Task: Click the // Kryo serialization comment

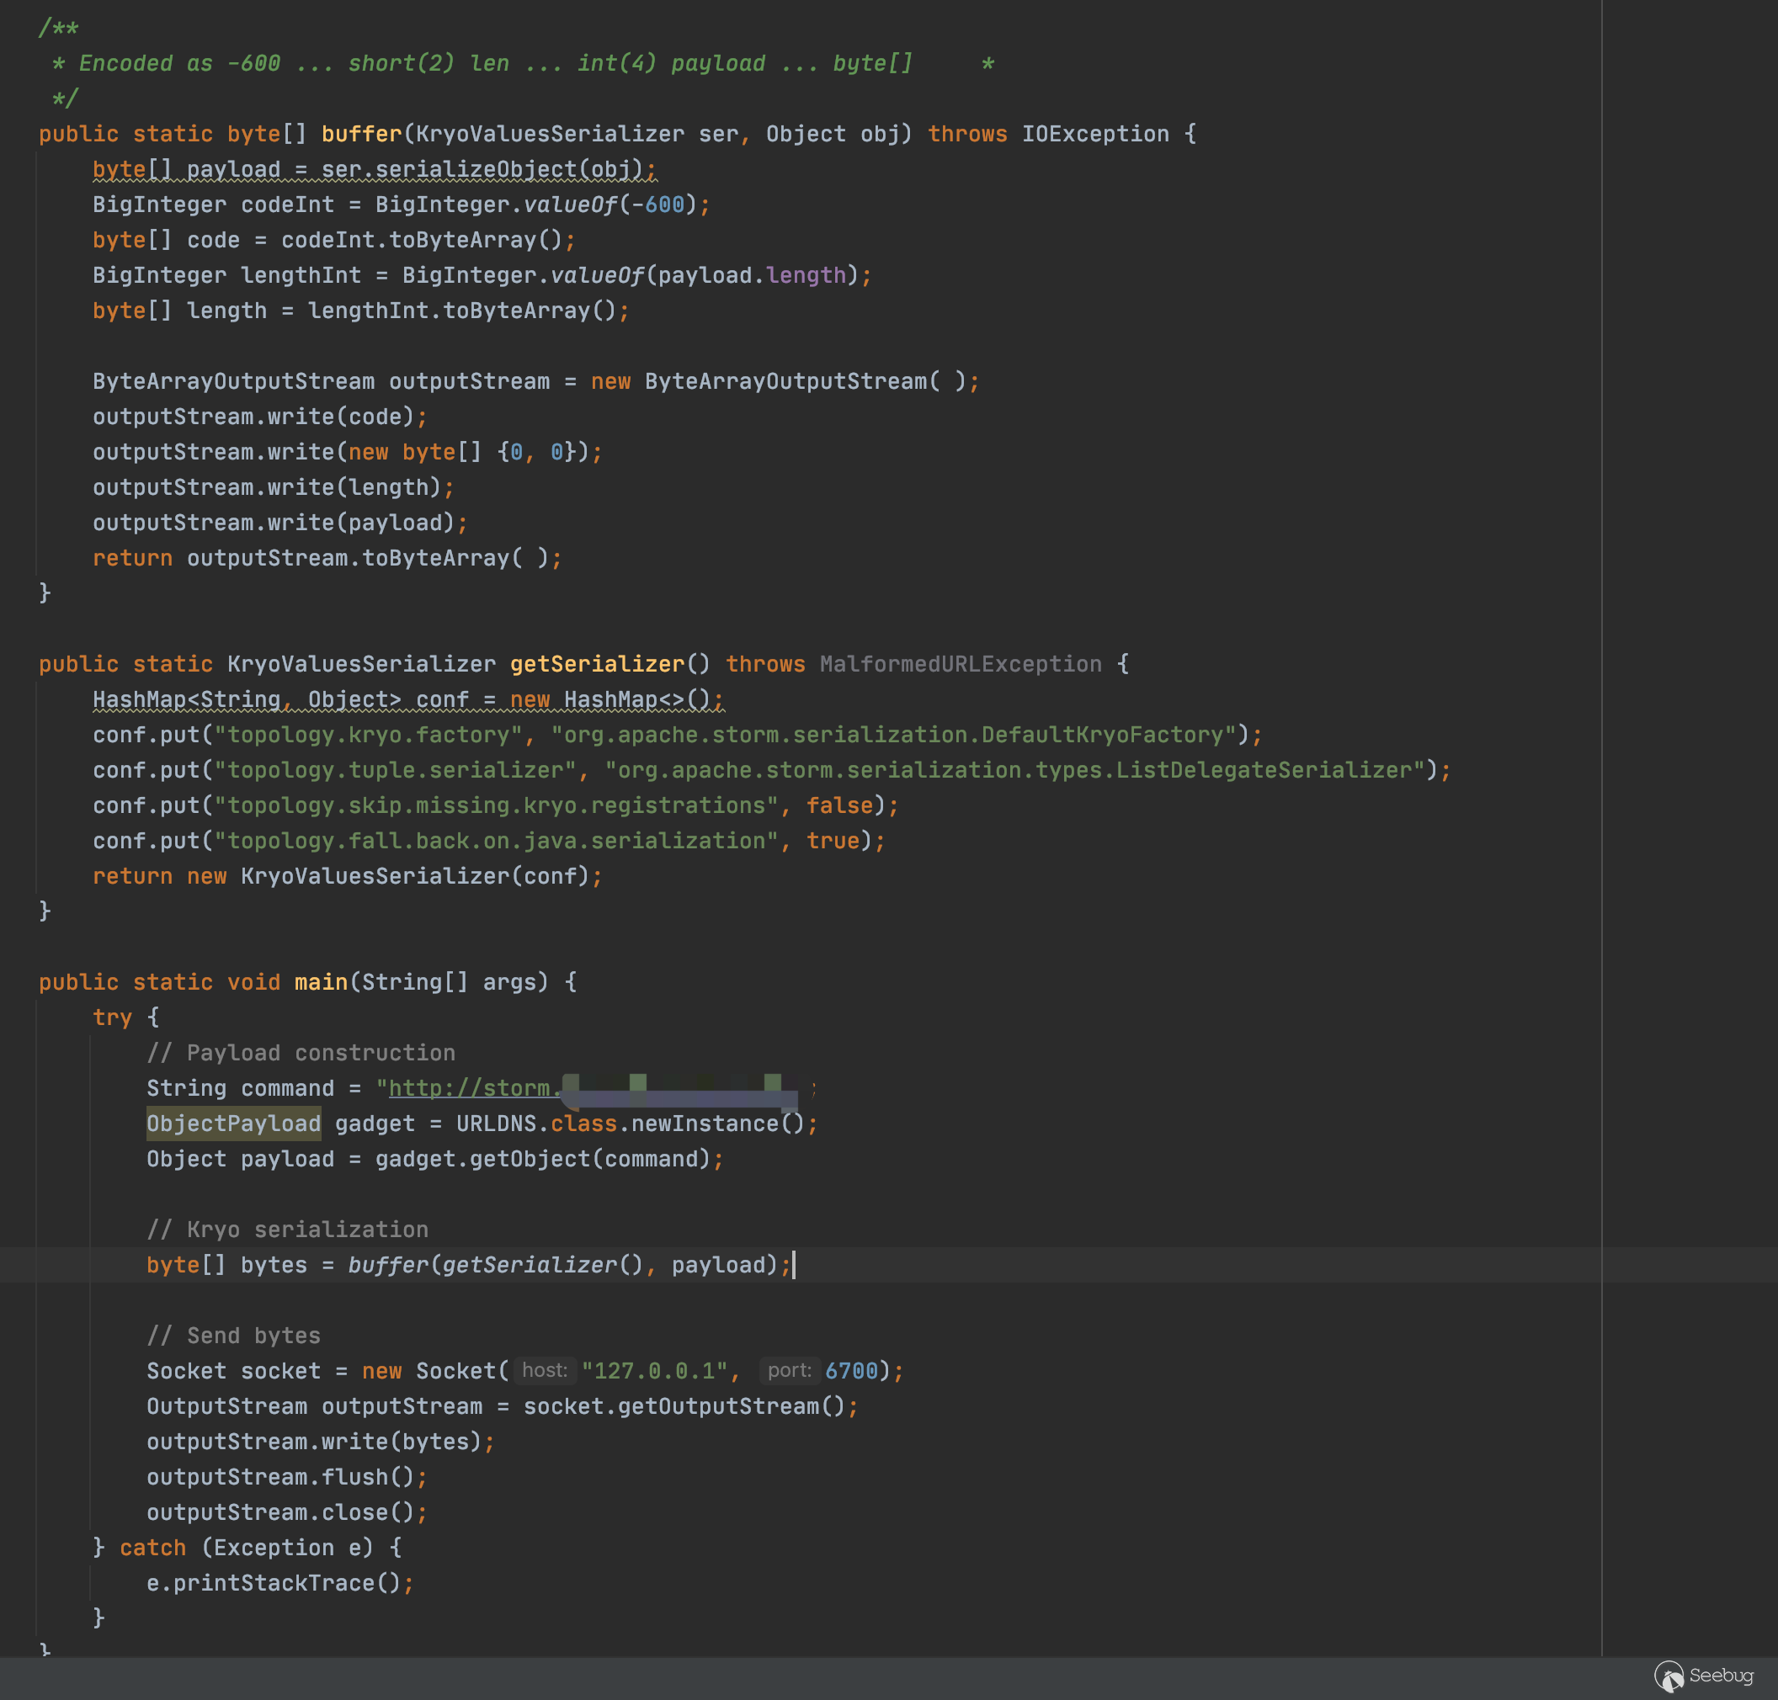Action: 287,1230
